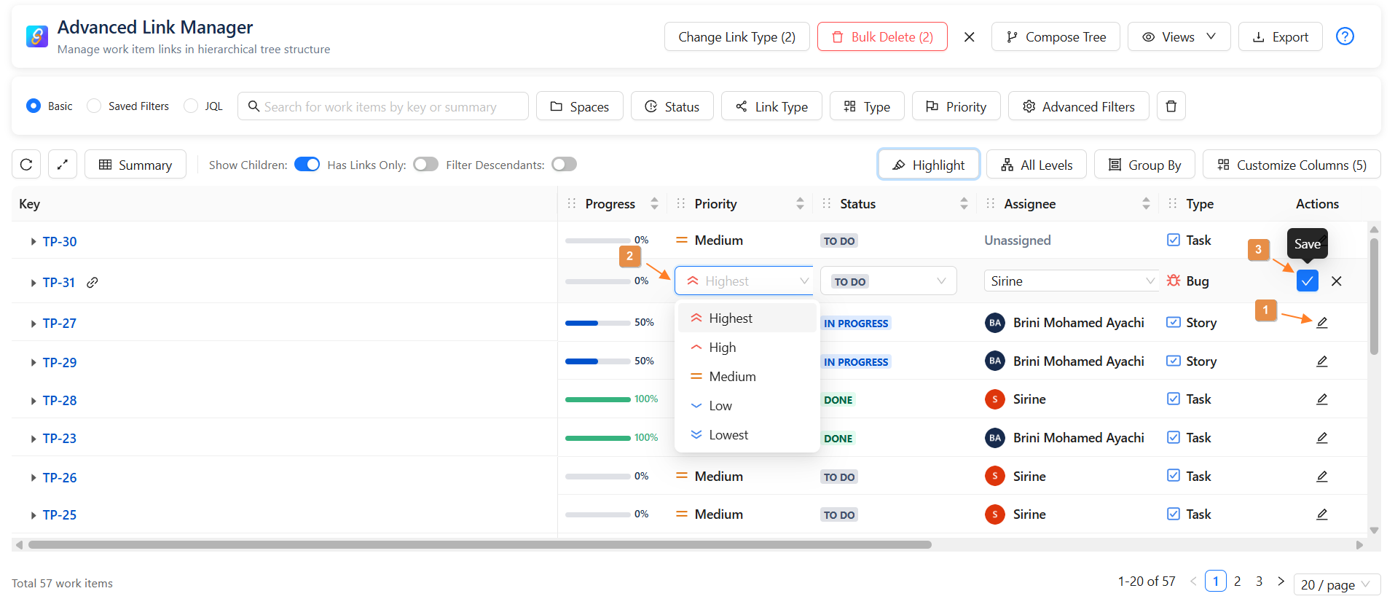
Task: Open the TP-28 work item link
Action: [x=60, y=401]
